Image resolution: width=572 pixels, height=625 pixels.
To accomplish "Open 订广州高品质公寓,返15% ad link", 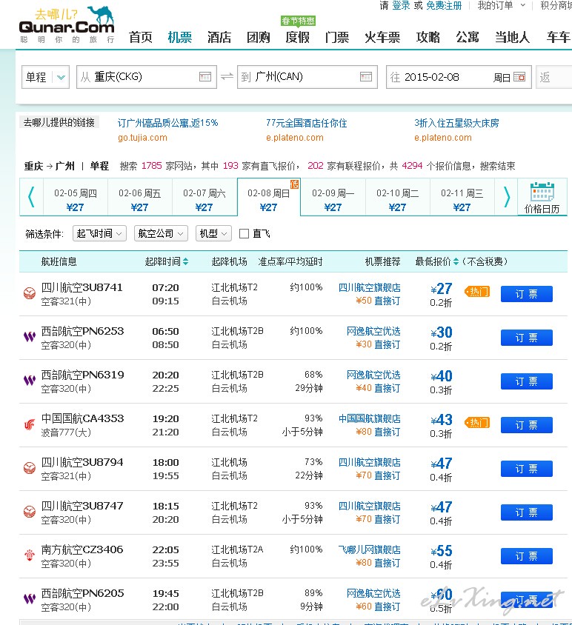I will click(x=168, y=123).
